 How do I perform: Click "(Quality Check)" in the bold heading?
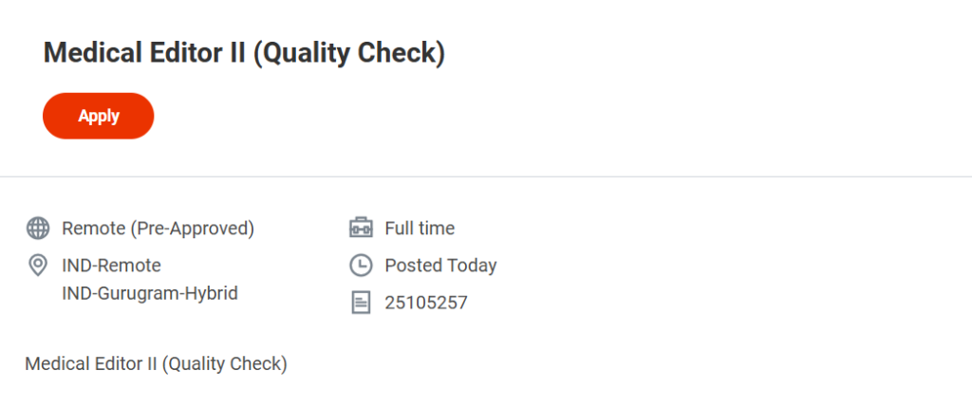coord(348,53)
